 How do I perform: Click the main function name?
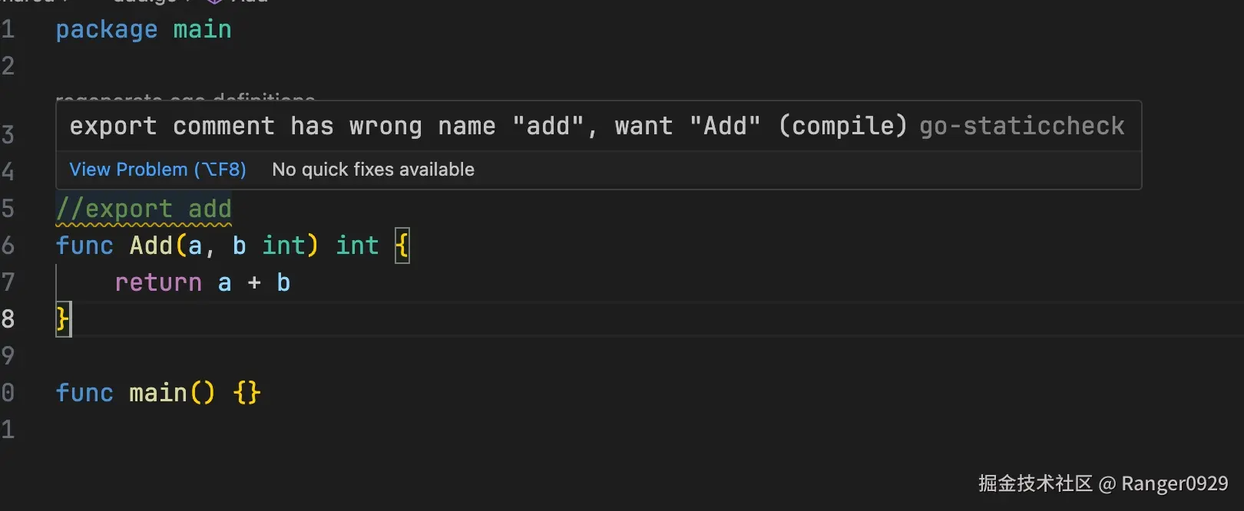click(157, 393)
